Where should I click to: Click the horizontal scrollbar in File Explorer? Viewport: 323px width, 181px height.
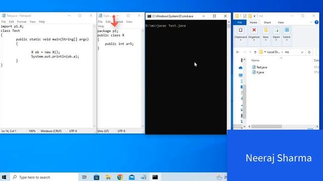pos(266,126)
